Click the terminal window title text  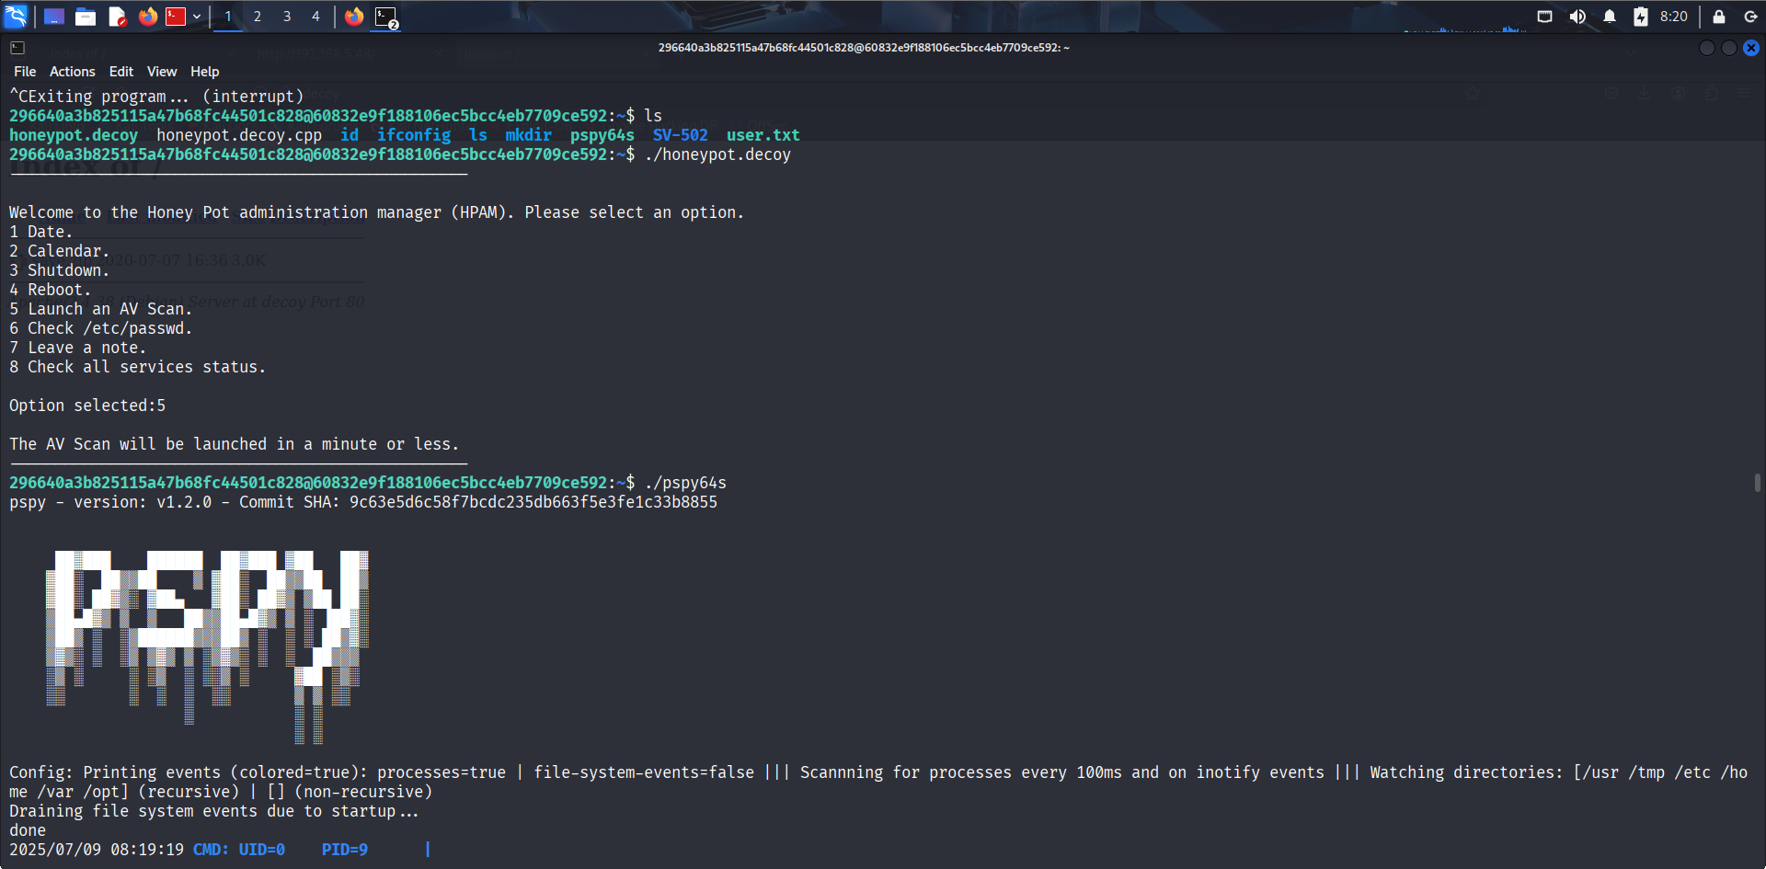pos(864,48)
